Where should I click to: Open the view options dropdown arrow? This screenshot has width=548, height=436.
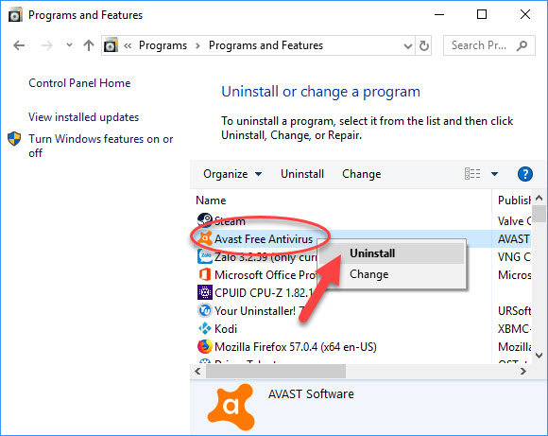pyautogui.click(x=494, y=174)
